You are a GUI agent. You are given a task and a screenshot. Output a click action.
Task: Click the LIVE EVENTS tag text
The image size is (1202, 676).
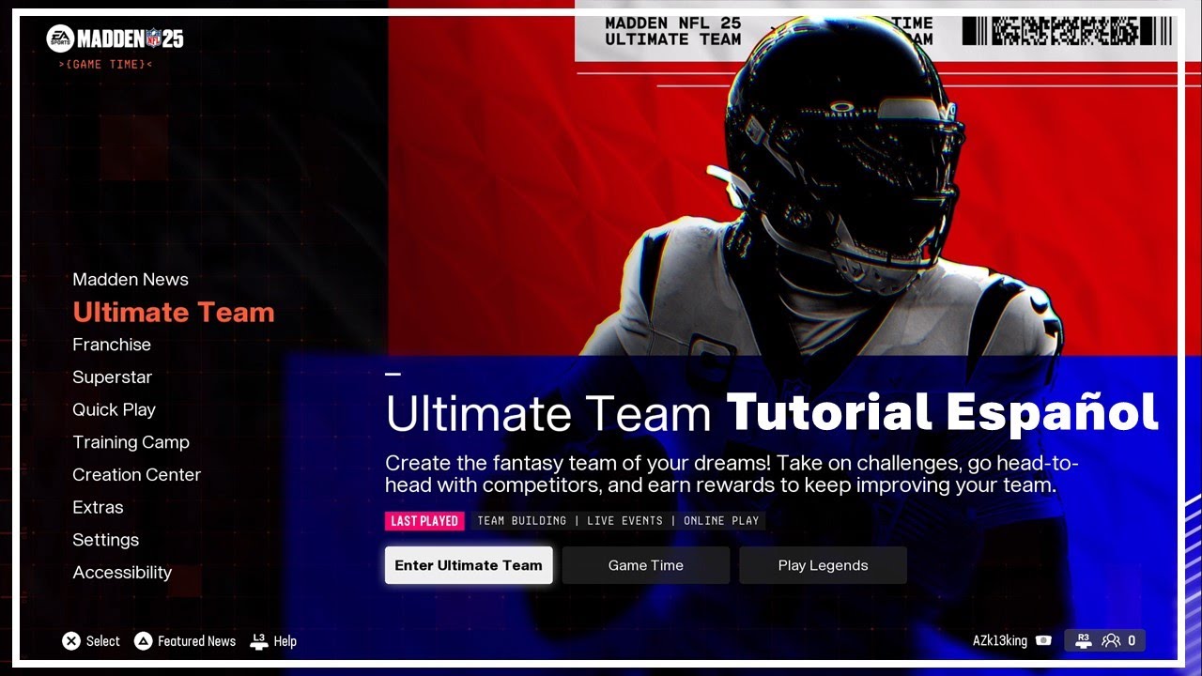pos(624,521)
